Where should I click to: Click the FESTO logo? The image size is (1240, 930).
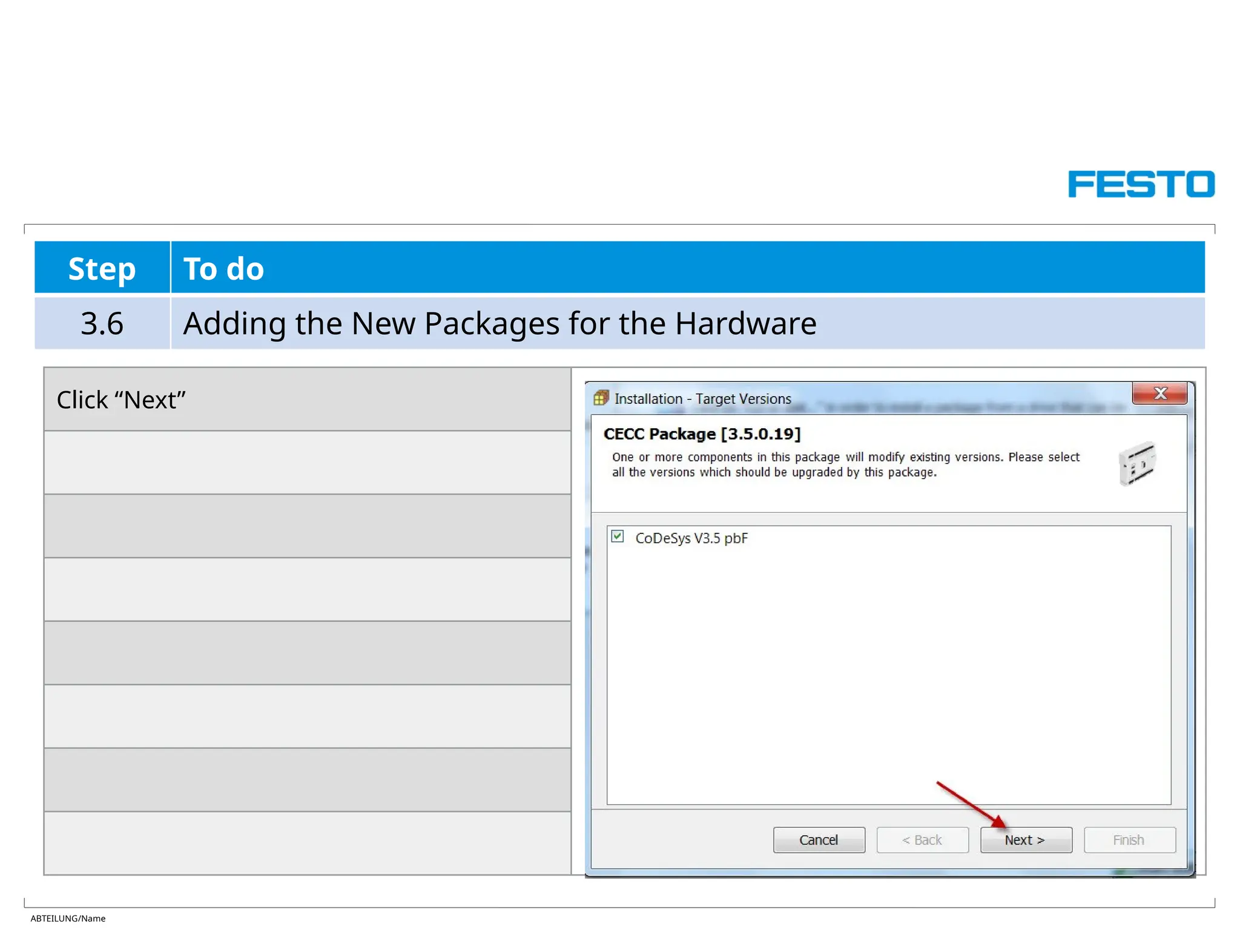click(x=1141, y=184)
